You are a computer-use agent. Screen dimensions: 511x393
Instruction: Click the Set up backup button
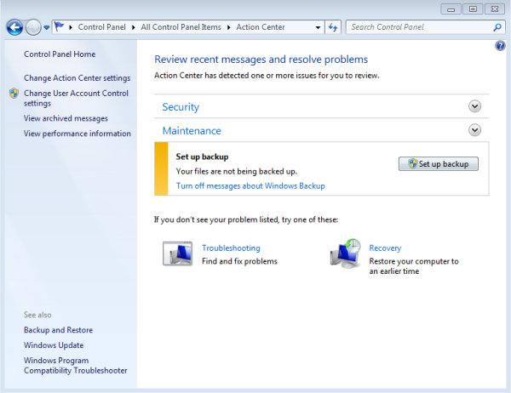point(439,164)
